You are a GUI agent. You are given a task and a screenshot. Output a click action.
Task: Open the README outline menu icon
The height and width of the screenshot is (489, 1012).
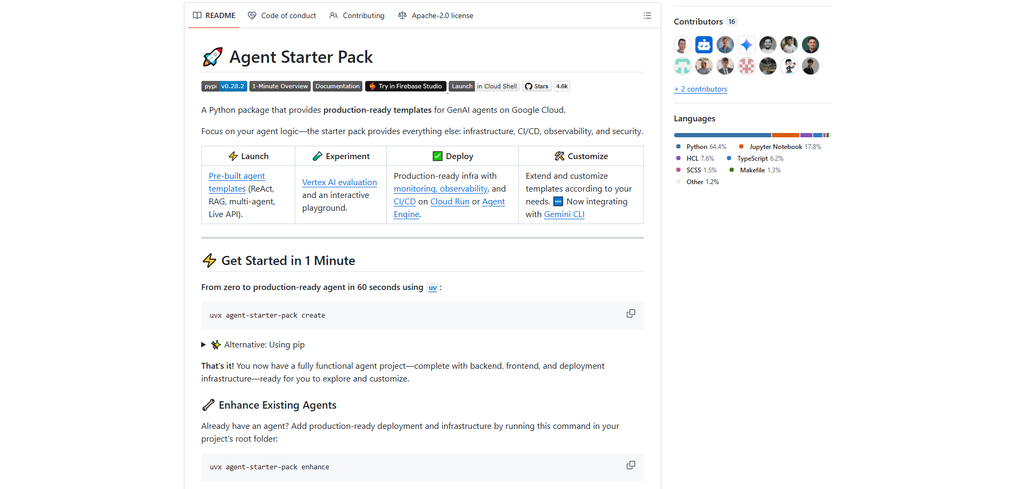(x=647, y=16)
